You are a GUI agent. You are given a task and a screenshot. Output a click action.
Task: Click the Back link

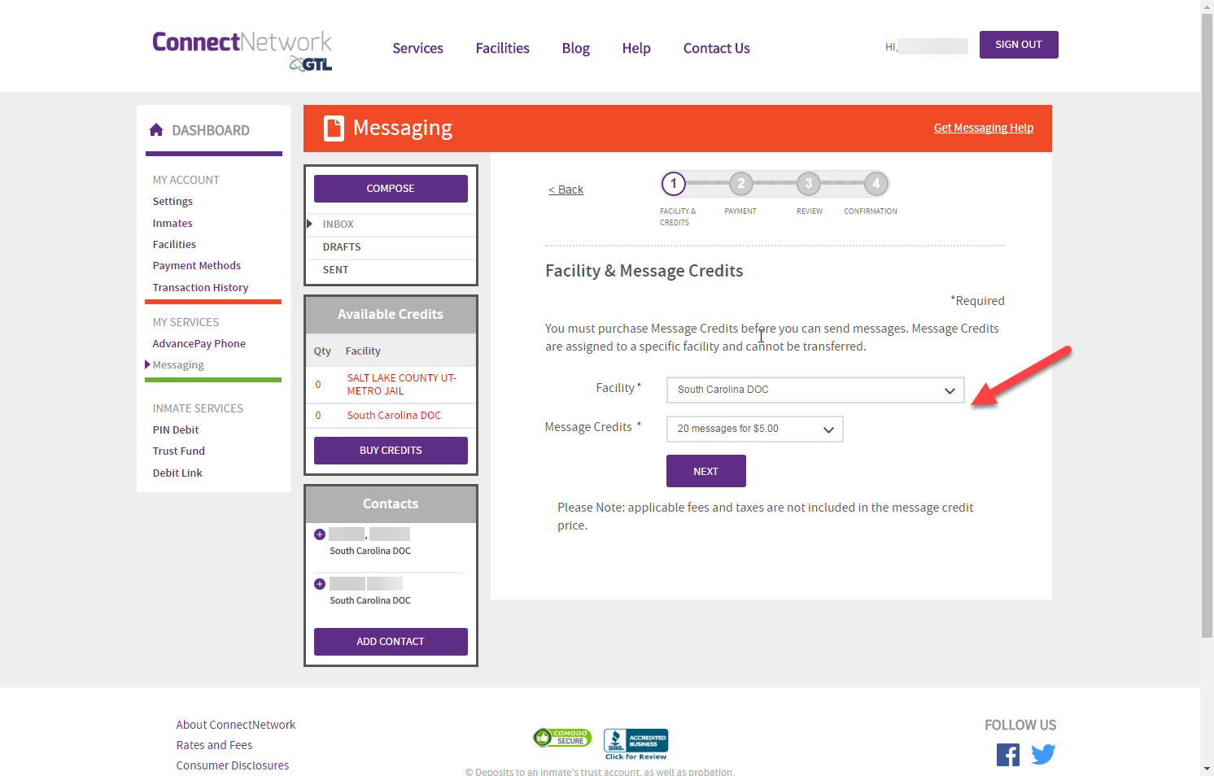point(566,190)
